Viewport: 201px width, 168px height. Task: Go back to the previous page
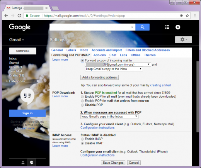coord(6,16)
